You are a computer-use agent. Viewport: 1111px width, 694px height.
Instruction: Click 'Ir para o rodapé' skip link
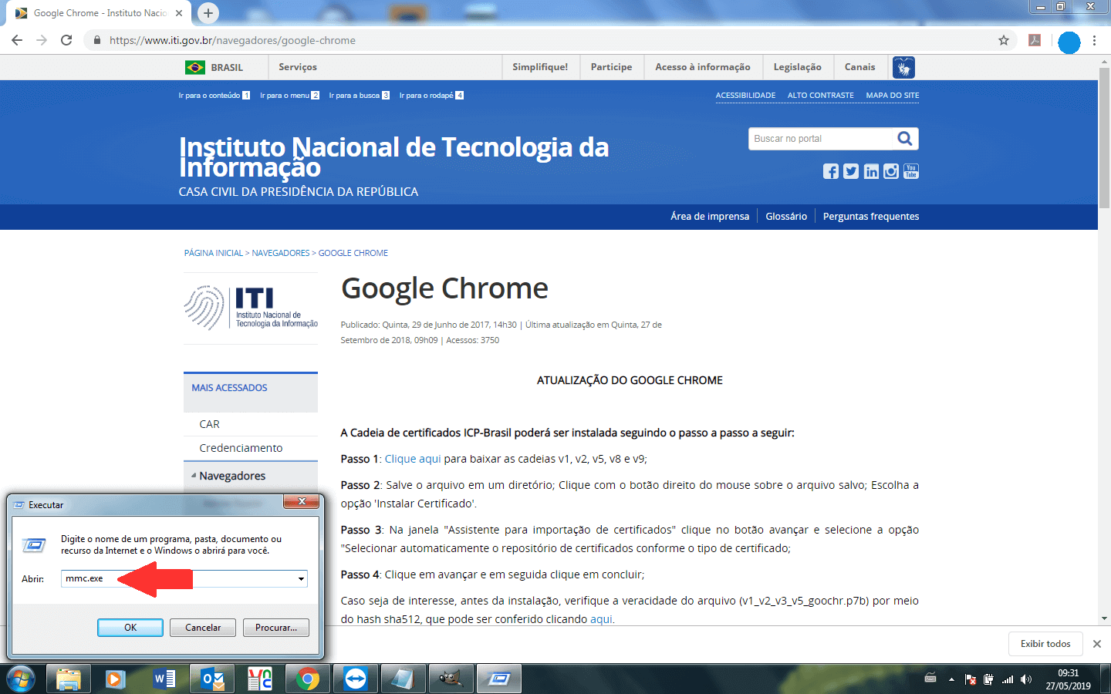(x=431, y=96)
